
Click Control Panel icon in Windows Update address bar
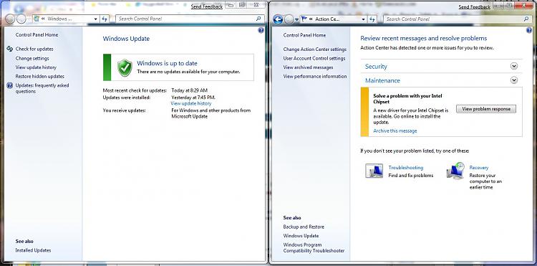[37, 19]
